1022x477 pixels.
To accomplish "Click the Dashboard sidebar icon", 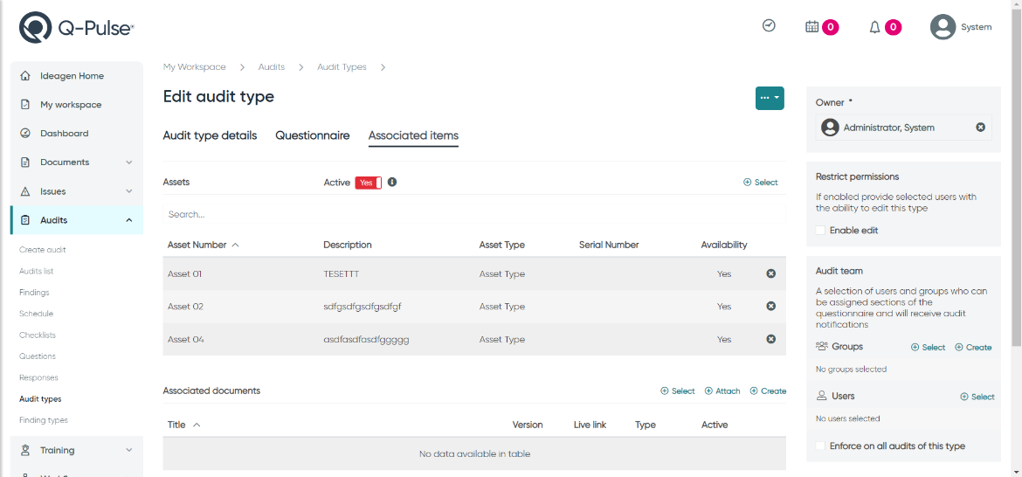I will tap(25, 133).
